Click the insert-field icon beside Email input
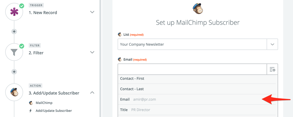This screenshot has width=293, height=117. tap(272, 69)
